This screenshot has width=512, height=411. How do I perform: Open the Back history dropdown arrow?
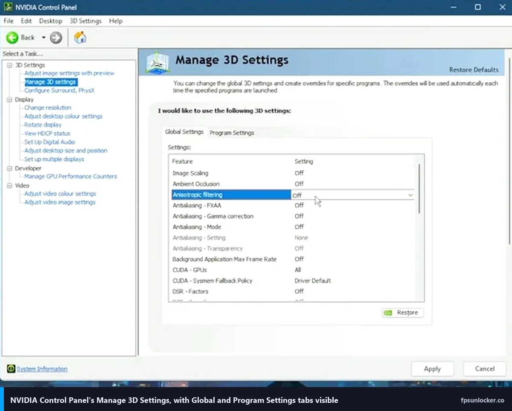click(44, 38)
